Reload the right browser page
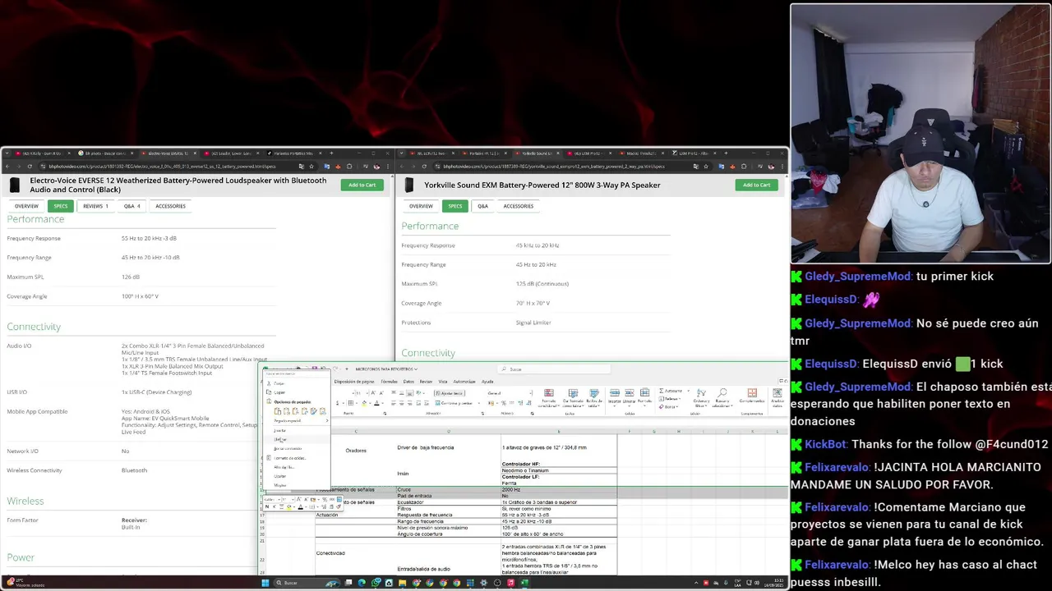Screen dimensions: 1052x591 click(x=424, y=167)
